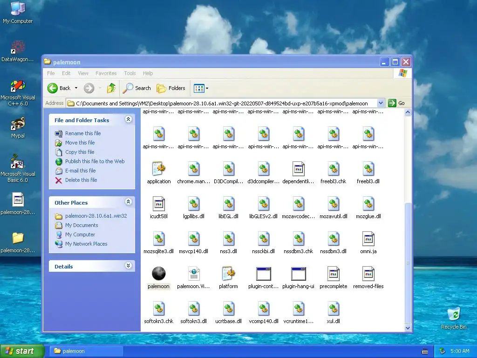This screenshot has height=358, width=477.
Task: Open the Forward button history dropdown
Action: tap(100, 88)
